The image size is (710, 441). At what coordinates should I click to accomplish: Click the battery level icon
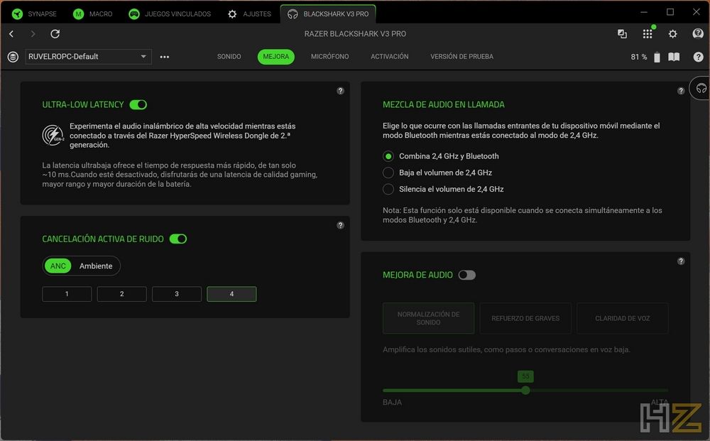[x=657, y=57]
